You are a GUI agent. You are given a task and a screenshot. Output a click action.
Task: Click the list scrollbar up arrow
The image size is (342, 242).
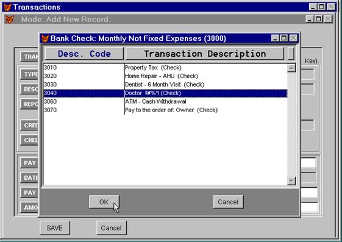click(291, 68)
